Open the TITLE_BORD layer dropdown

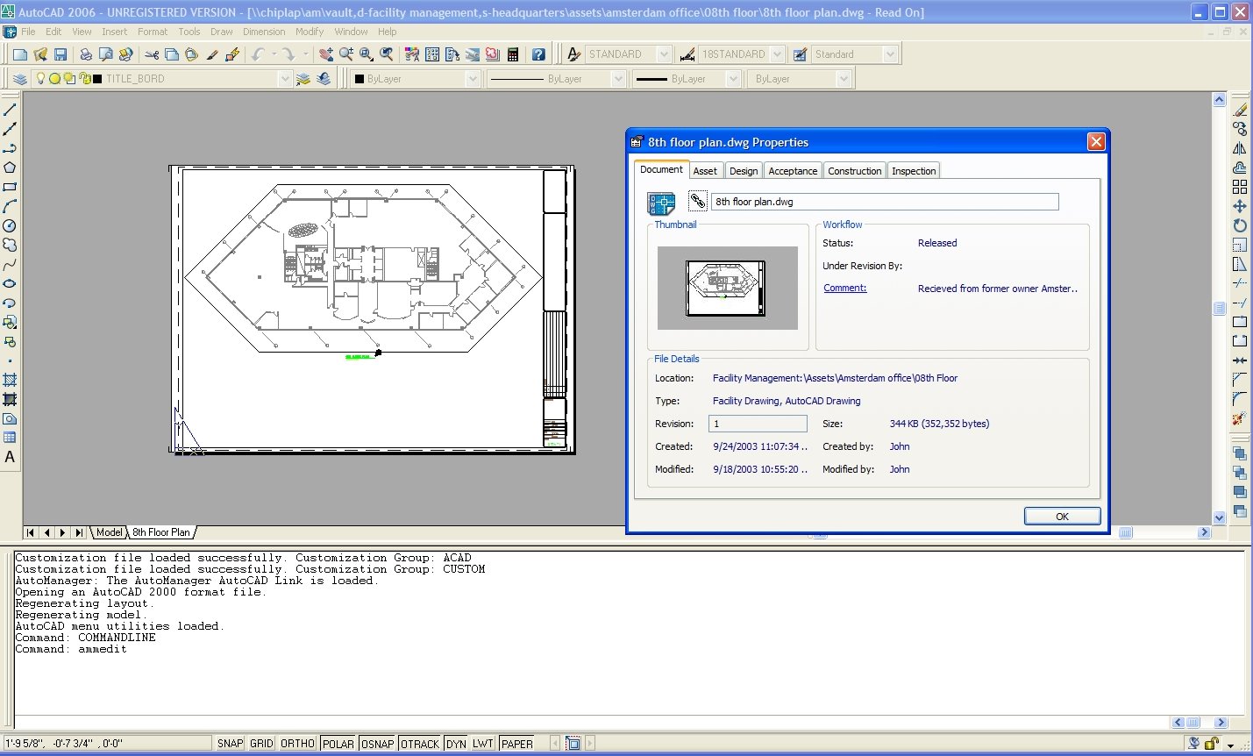[x=286, y=78]
